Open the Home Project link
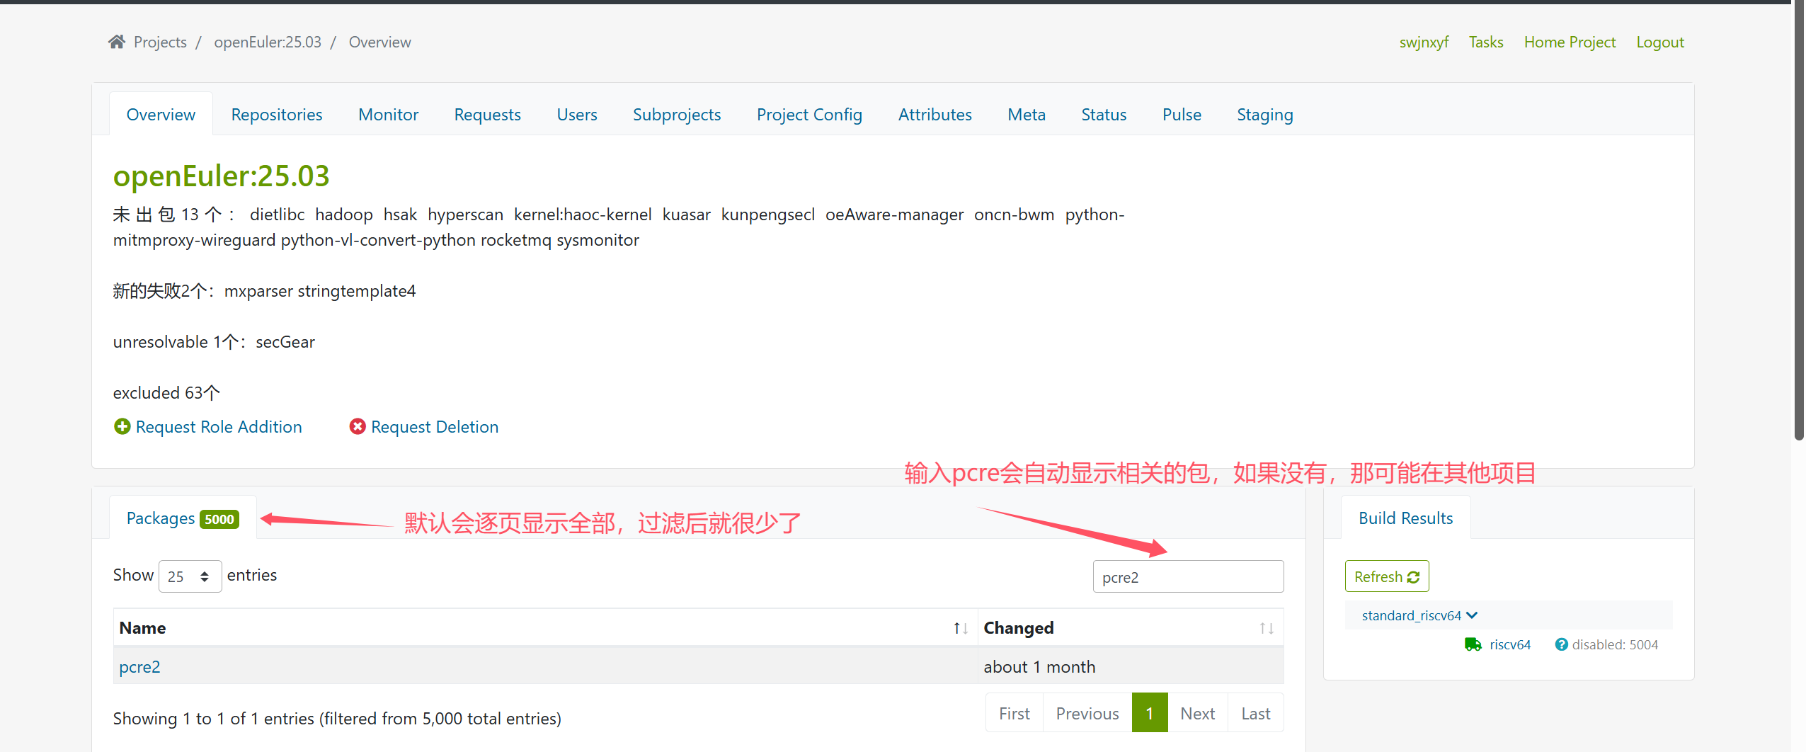The width and height of the screenshot is (1806, 752). pos(1570,42)
